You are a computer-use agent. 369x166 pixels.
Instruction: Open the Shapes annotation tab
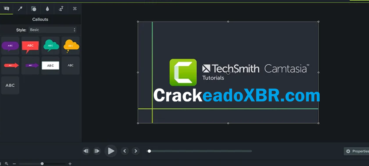click(x=34, y=9)
